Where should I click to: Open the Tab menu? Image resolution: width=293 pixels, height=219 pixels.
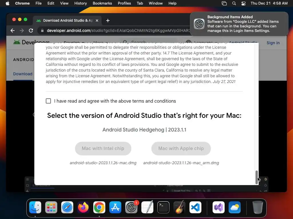[140, 3]
